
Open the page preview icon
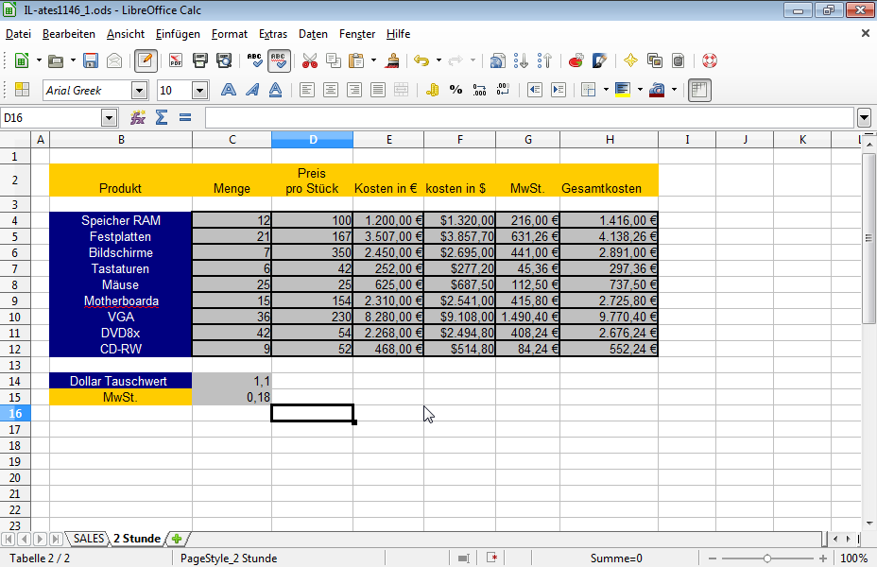coord(224,60)
